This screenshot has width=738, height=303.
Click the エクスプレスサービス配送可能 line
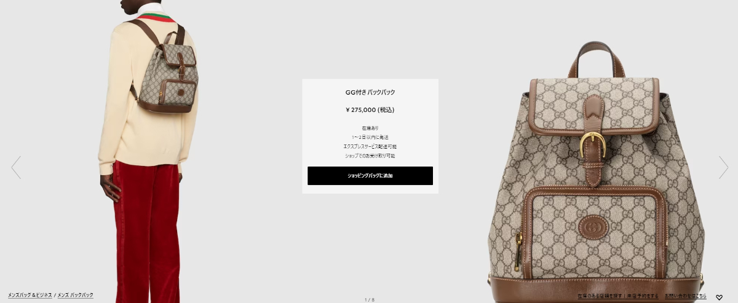pyautogui.click(x=370, y=146)
